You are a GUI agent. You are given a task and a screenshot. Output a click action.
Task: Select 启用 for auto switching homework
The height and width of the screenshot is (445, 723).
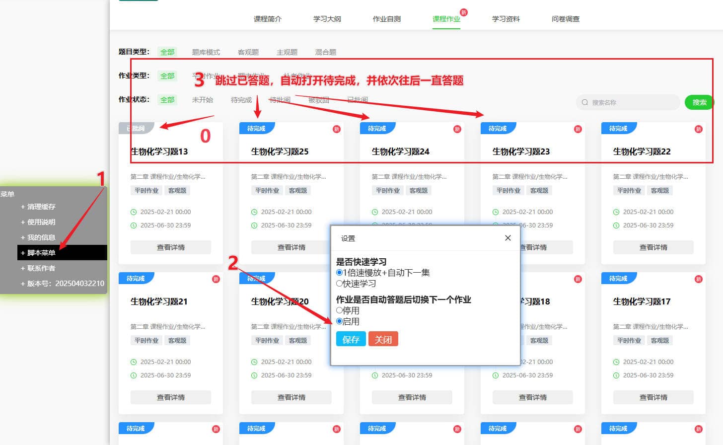(339, 321)
